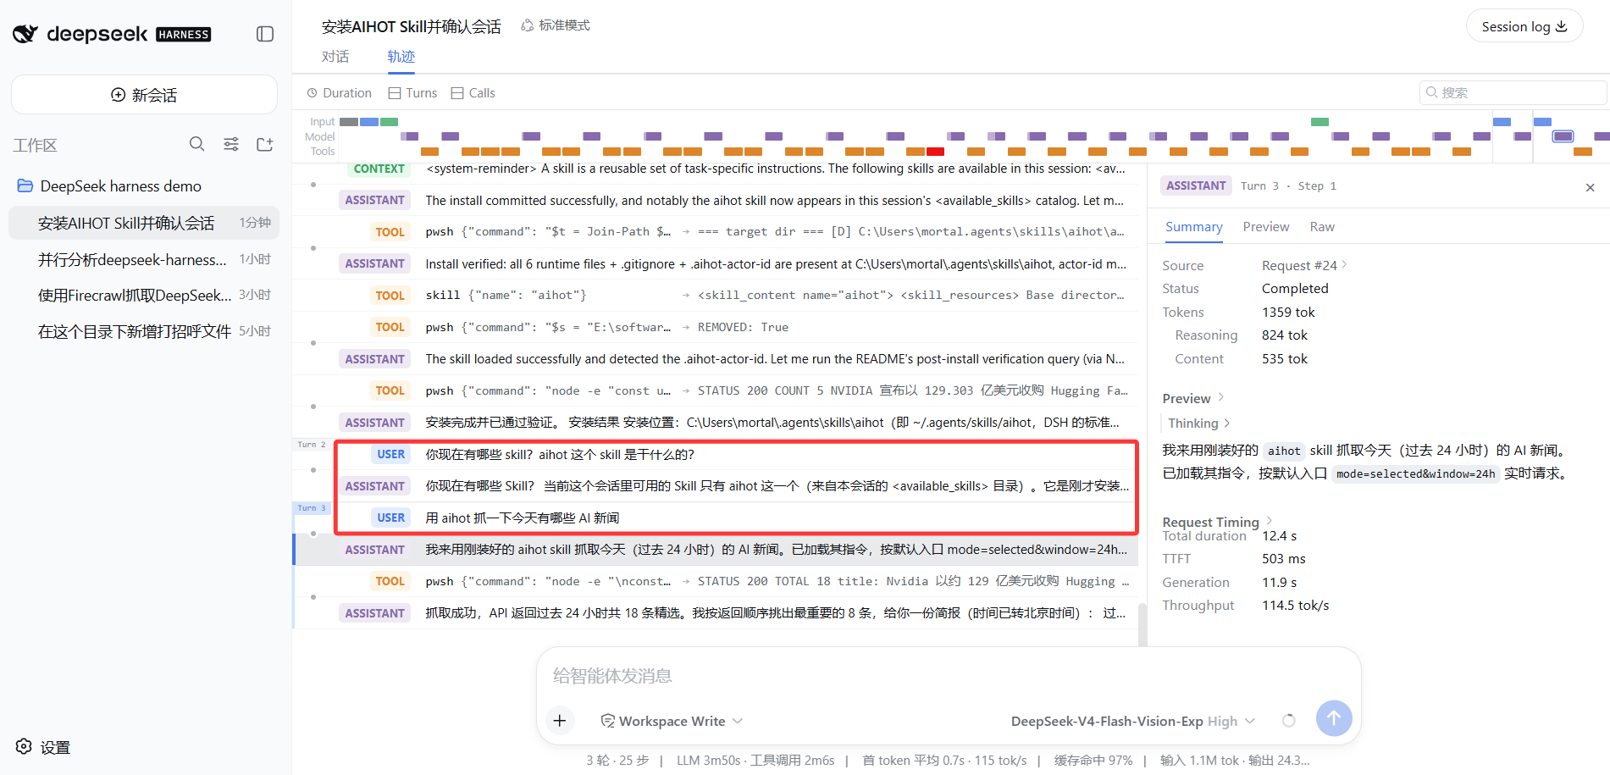Open the Raw tab
1610x775 pixels.
pyautogui.click(x=1321, y=227)
